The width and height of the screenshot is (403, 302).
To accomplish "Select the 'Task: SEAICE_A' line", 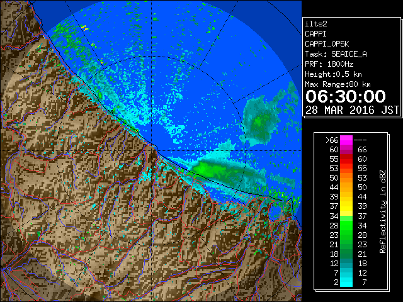I will point(336,54).
